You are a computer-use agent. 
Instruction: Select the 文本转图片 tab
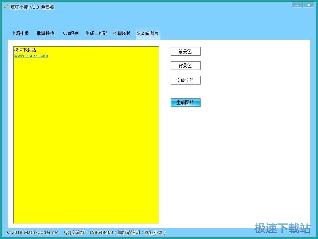[x=147, y=33]
